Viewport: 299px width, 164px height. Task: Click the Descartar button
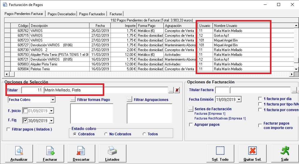coord(81,153)
